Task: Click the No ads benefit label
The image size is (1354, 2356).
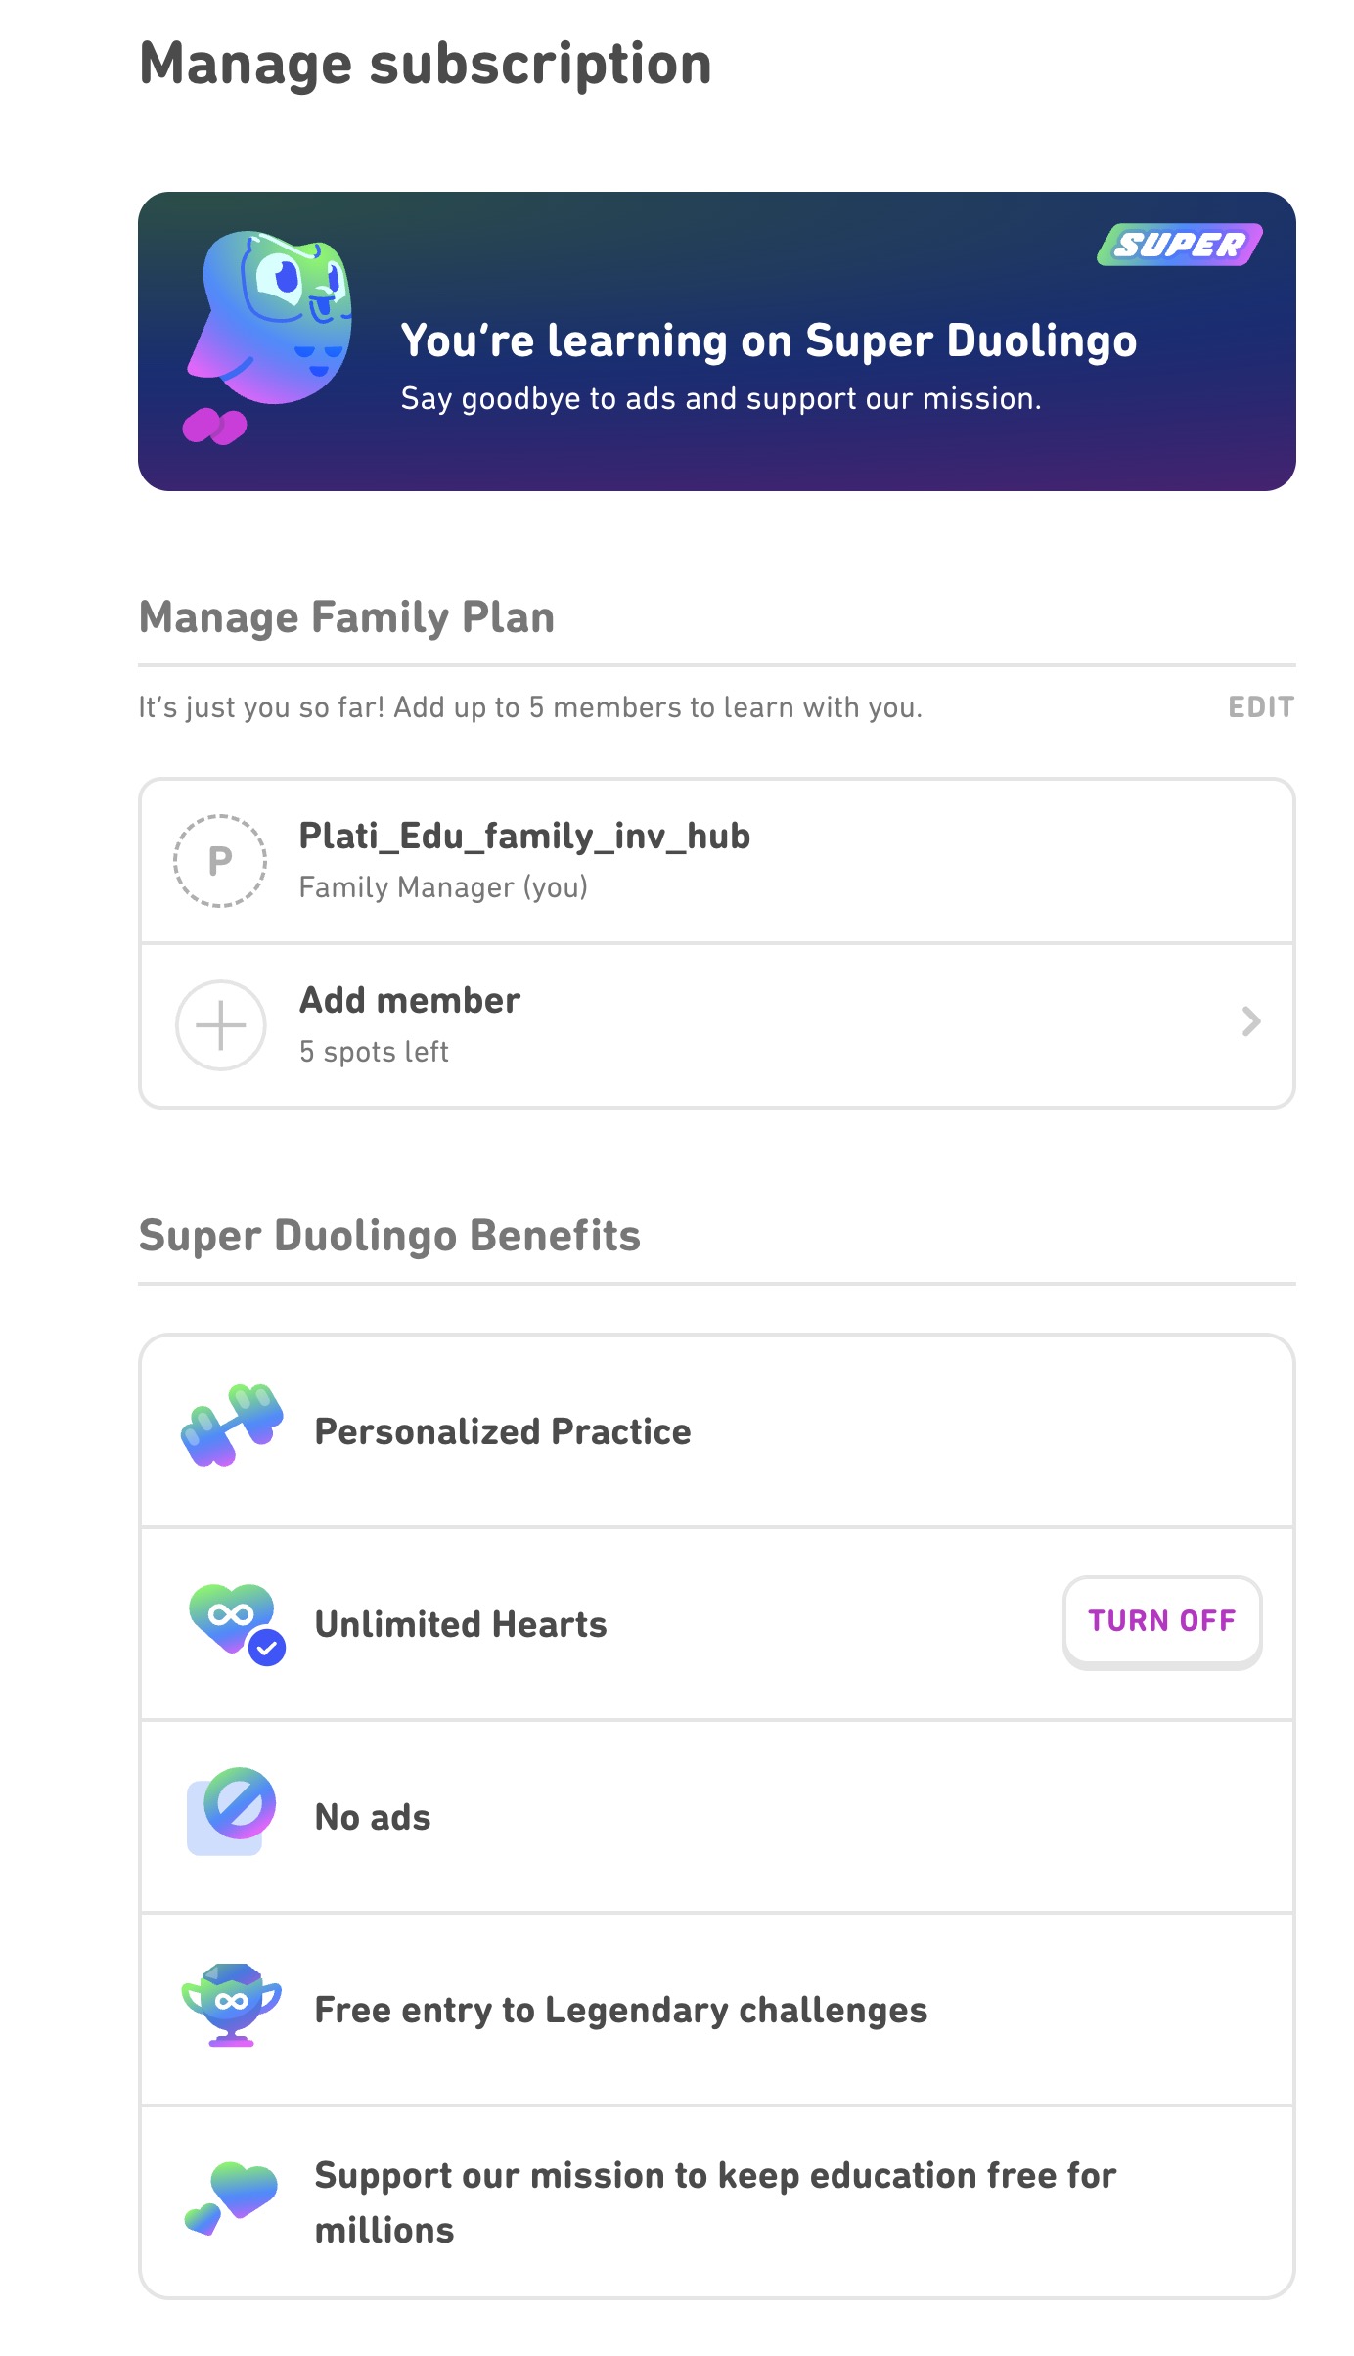Action: click(372, 1817)
